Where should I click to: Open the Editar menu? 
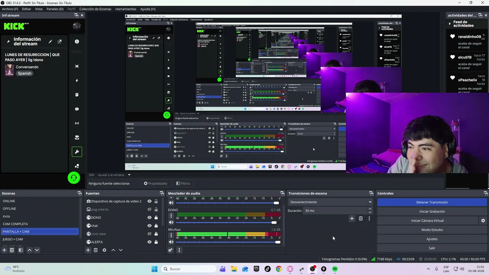click(26, 9)
